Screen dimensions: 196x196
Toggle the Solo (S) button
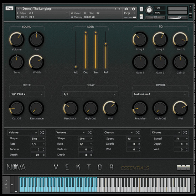pos(141,9)
